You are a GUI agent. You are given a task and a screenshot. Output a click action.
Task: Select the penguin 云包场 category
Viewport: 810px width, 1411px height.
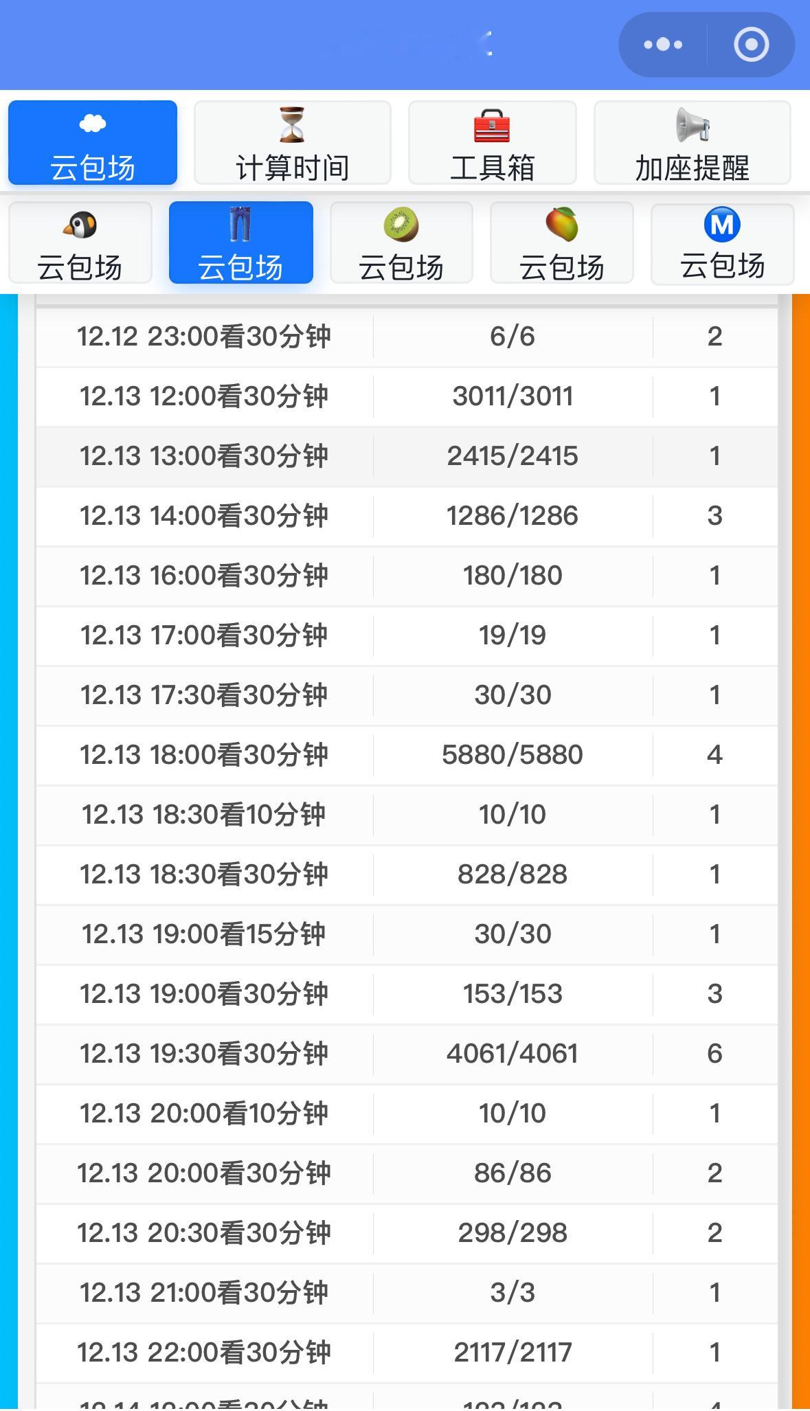pos(80,242)
